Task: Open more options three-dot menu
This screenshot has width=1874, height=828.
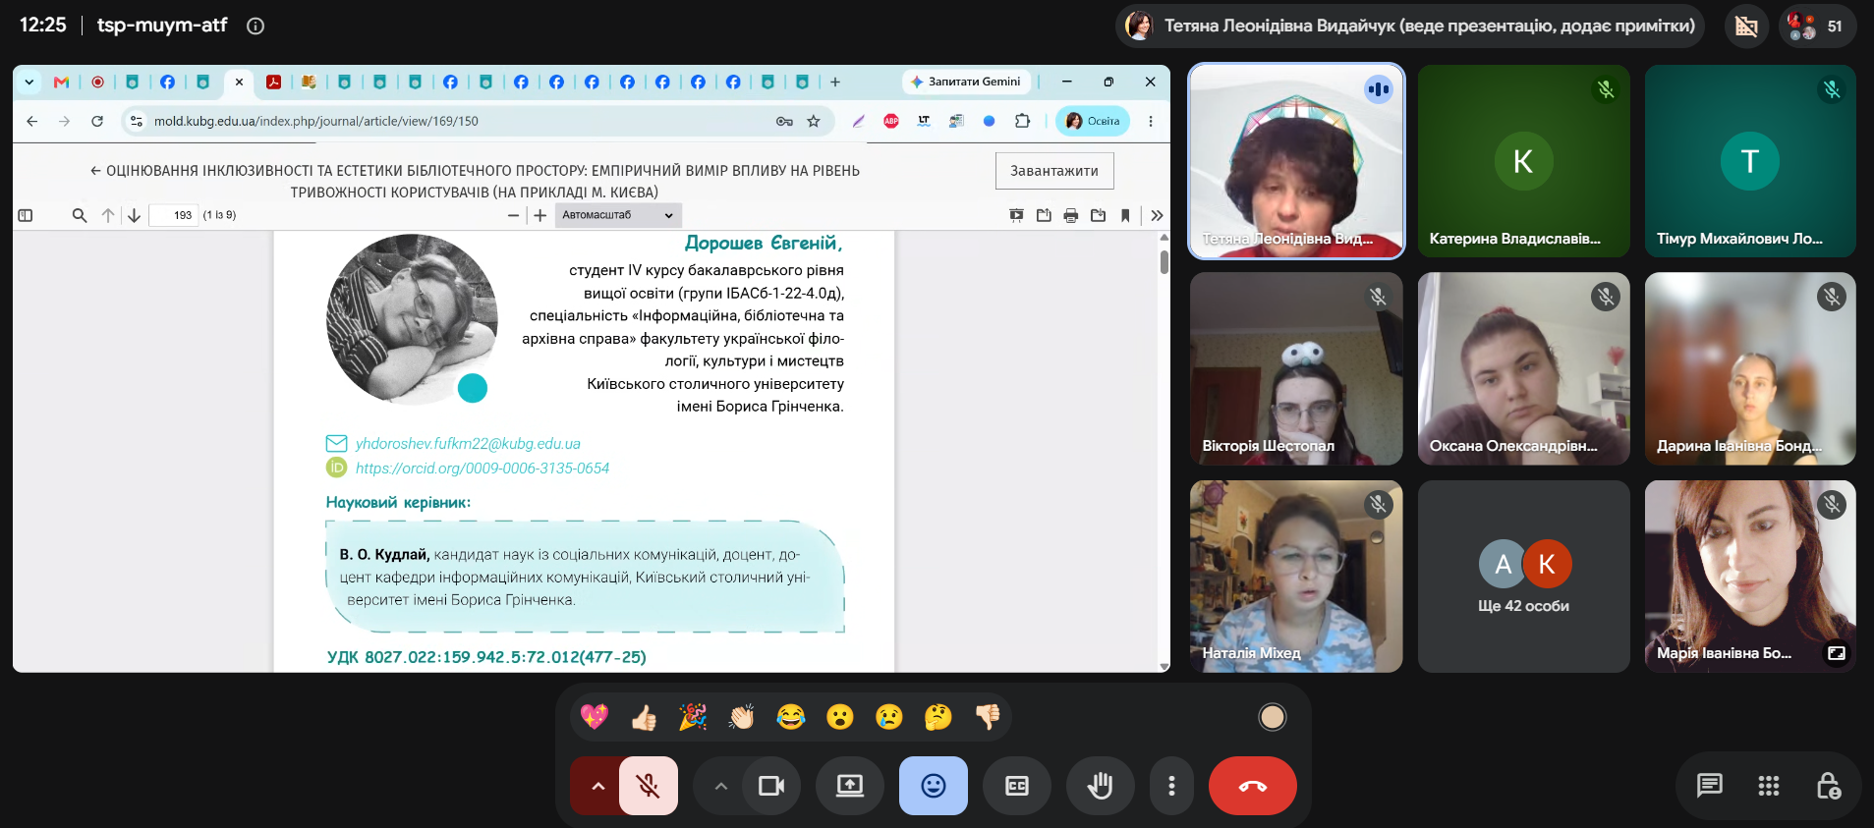Action: click(x=1171, y=786)
